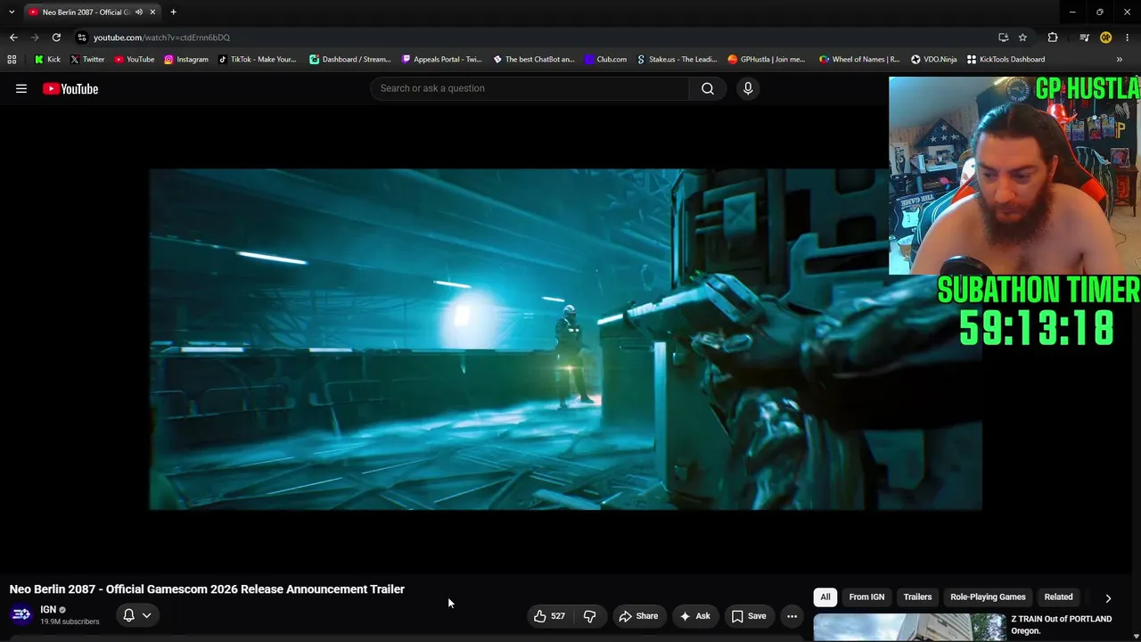Reload the page with the refresh icon

click(56, 37)
